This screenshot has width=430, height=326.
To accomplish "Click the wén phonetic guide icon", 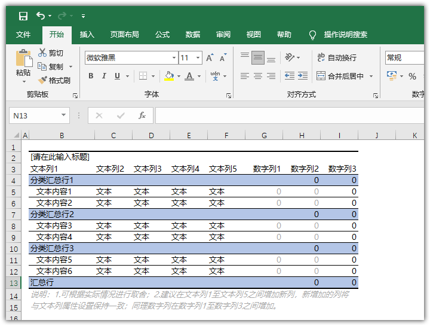I will tap(215, 76).
